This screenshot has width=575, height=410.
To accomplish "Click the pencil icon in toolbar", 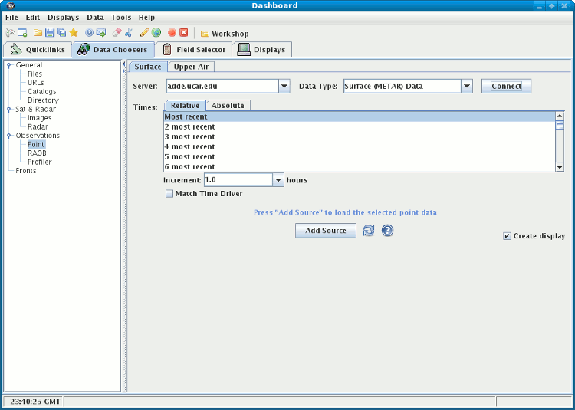I will click(x=144, y=33).
